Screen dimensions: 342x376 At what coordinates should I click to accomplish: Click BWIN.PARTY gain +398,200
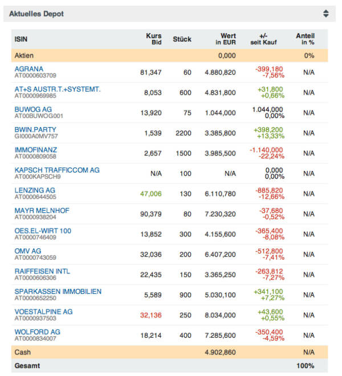click(268, 130)
